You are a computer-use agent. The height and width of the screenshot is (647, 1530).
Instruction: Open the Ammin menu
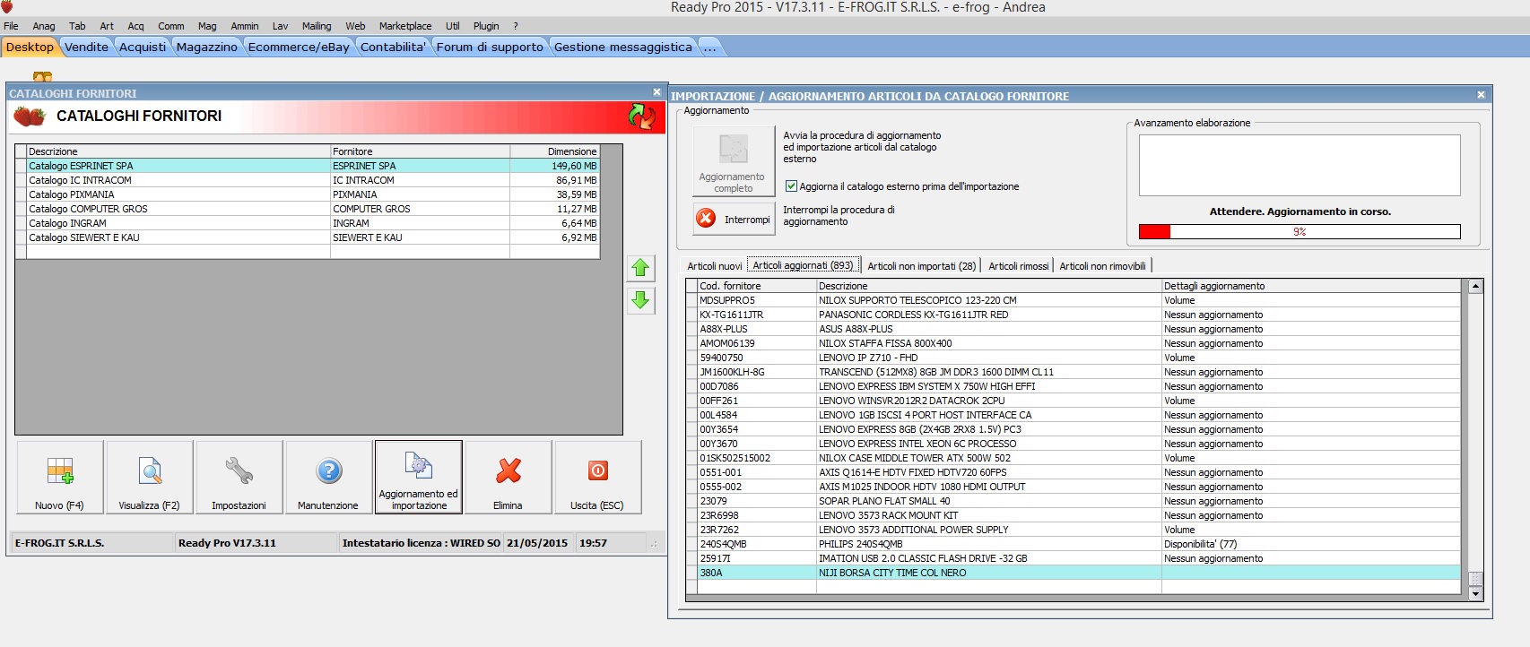pyautogui.click(x=245, y=26)
